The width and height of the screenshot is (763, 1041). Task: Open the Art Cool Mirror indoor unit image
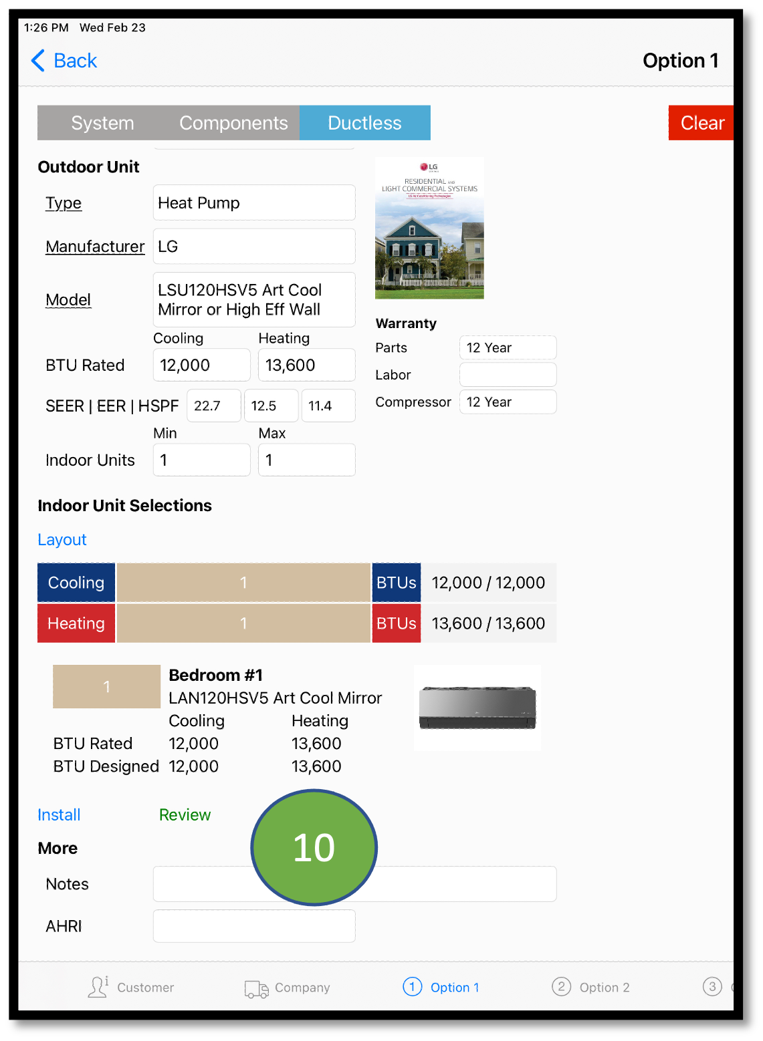477,708
